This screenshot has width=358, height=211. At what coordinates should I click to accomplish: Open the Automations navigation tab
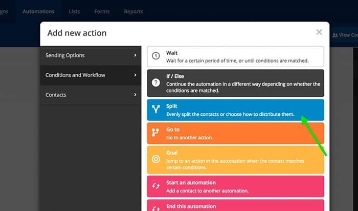point(38,11)
